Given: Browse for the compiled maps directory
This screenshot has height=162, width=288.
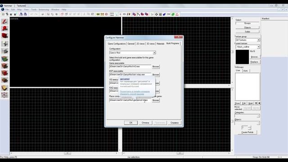Looking at the screenshot, I should click(x=156, y=100).
